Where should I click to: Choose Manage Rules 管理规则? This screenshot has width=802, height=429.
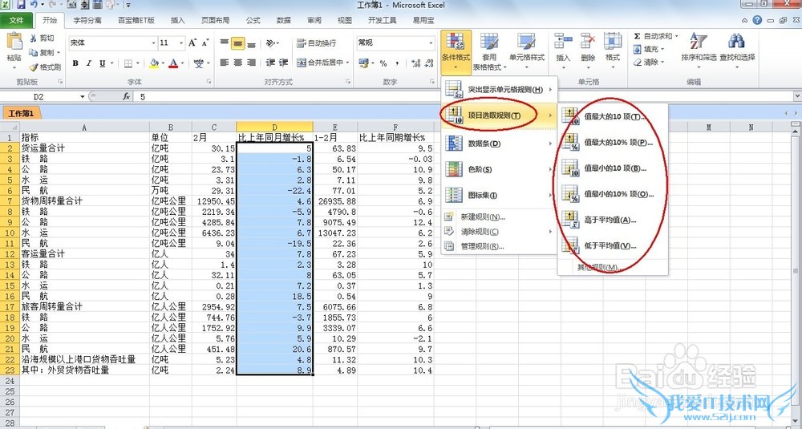point(499,246)
